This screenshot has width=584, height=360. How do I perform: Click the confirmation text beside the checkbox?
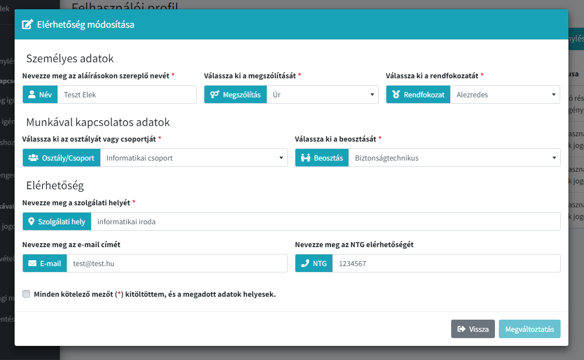pyautogui.click(x=155, y=294)
